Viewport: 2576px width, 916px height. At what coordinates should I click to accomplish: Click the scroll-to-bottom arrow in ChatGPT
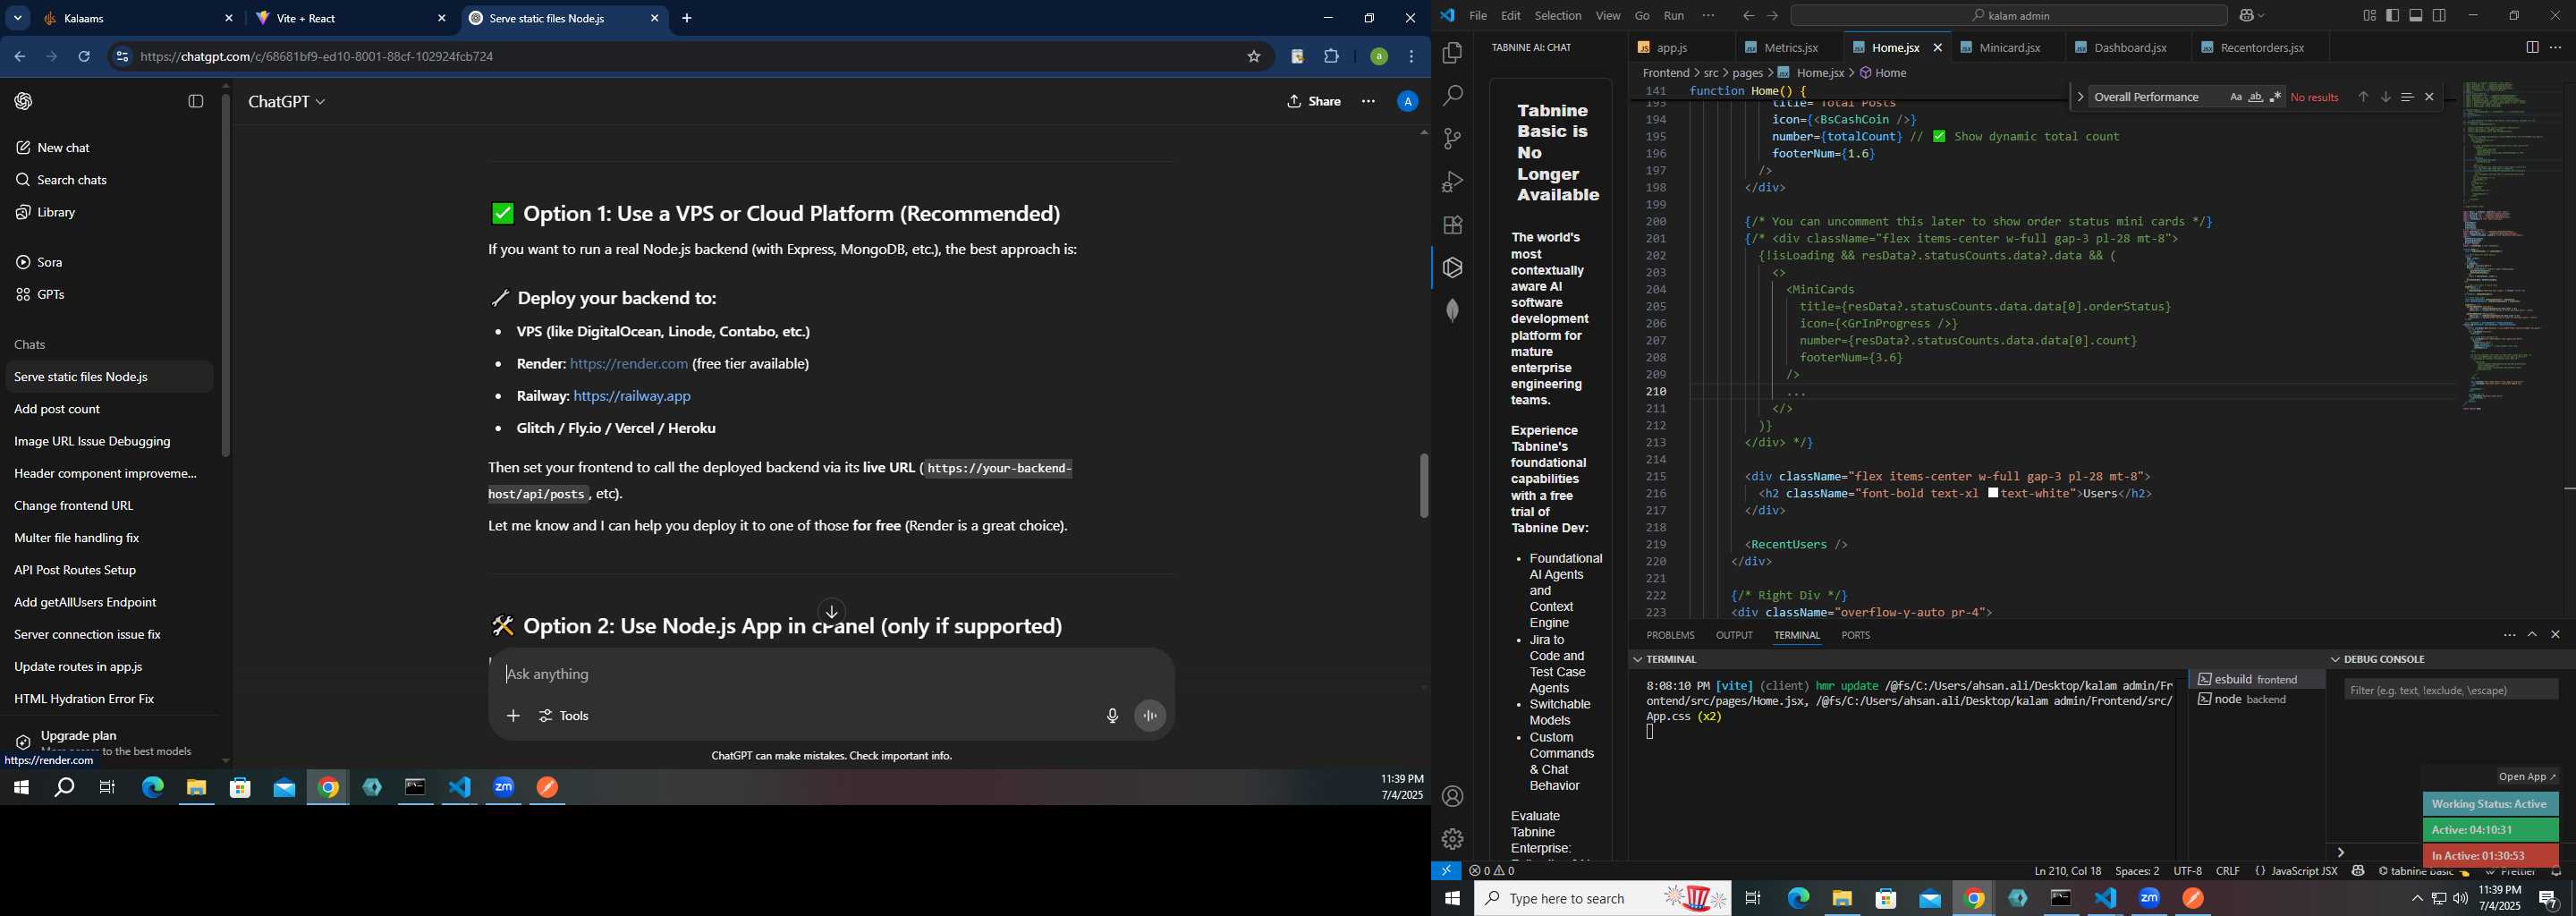[x=832, y=612]
